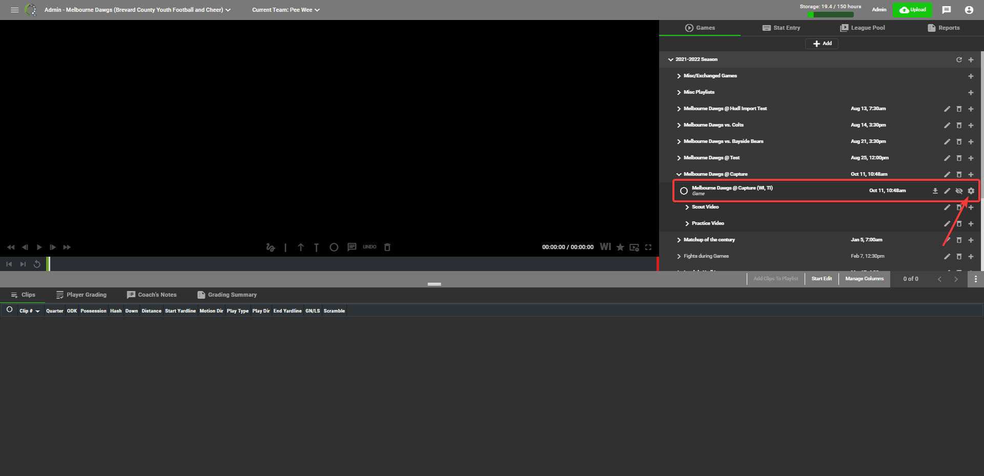Collapse Melbourne Dawgs @ Capture game

tap(679, 174)
